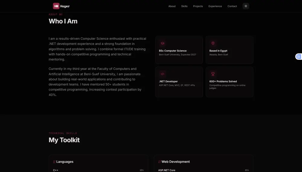The image size is (302, 172).
Task: Select the .NET Developer title
Action: [168, 82]
